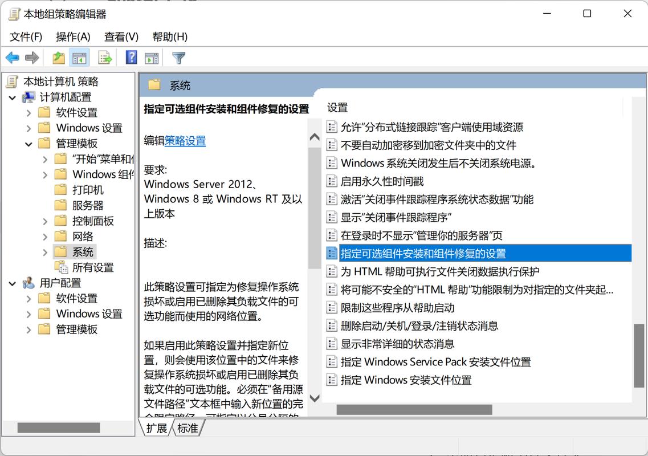The height and width of the screenshot is (456, 648).
Task: Click policy icon beside 不要自动加密移到加密文件夹中的文件
Action: click(x=332, y=145)
